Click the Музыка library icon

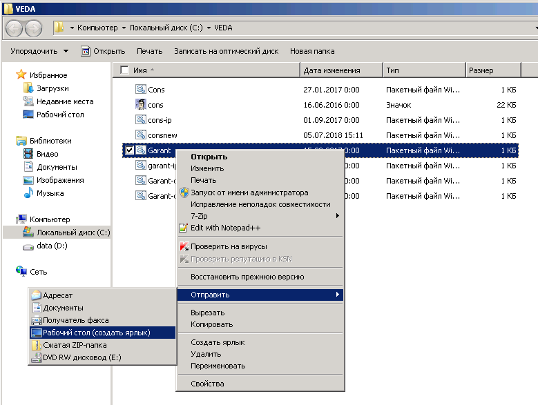(x=28, y=193)
